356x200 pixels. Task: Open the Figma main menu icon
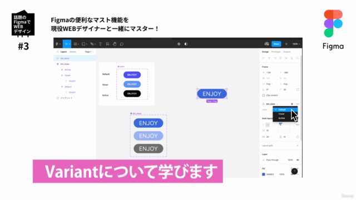[x=57, y=44]
